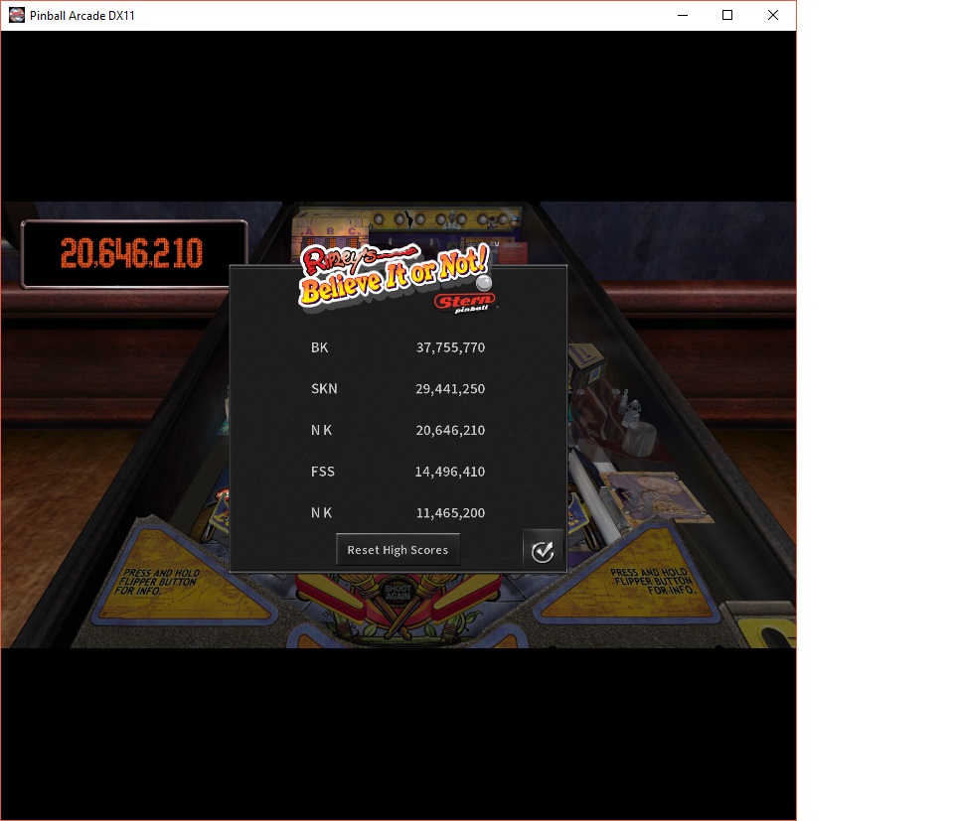The height and width of the screenshot is (821, 954).
Task: Maximize the Pinball Arcade window
Action: click(727, 15)
